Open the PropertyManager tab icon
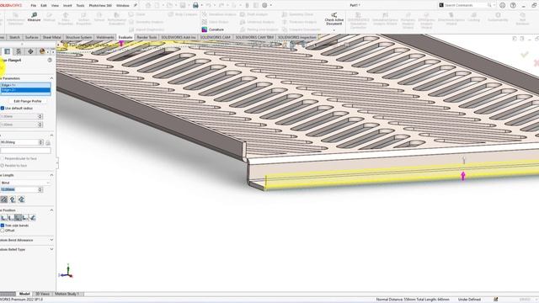539x303 pixels. coord(8,51)
